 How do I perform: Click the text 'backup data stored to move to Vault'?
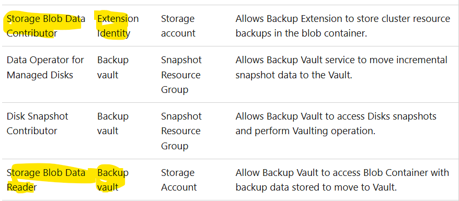point(316,187)
